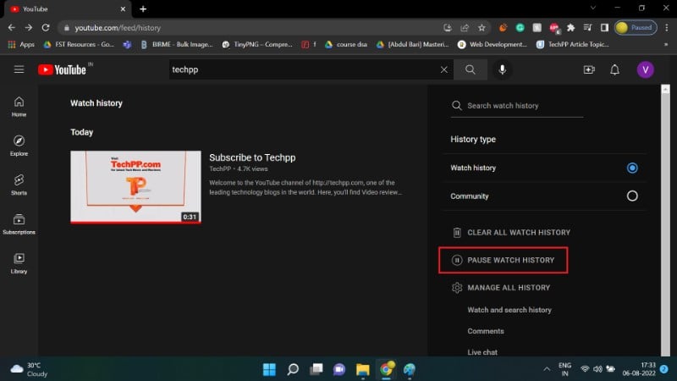Open the notifications bell
Screen dimensions: 677x381
(x=614, y=69)
